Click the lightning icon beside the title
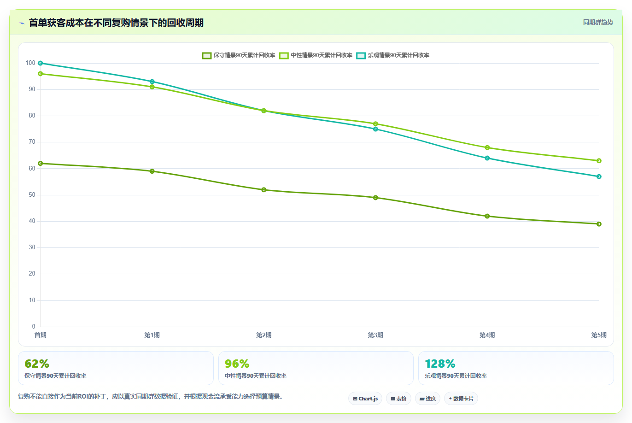 tap(22, 23)
